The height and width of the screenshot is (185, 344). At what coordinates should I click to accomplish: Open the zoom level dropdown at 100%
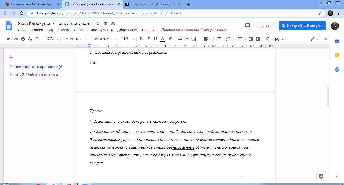pos(52,39)
